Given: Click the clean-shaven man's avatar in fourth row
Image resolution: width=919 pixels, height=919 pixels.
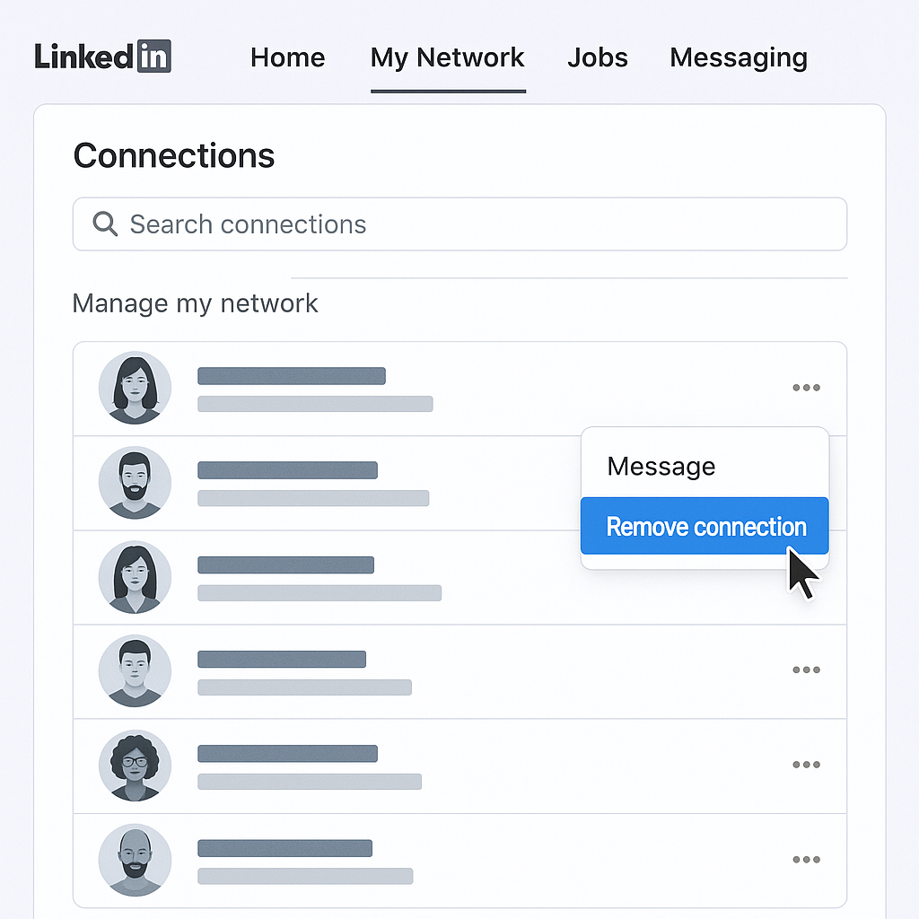Looking at the screenshot, I should point(135,671).
